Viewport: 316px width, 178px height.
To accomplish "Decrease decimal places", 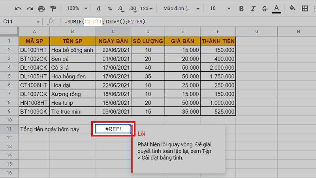I will [121, 9].
